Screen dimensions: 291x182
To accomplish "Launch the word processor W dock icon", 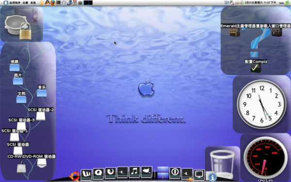I will [86, 174].
